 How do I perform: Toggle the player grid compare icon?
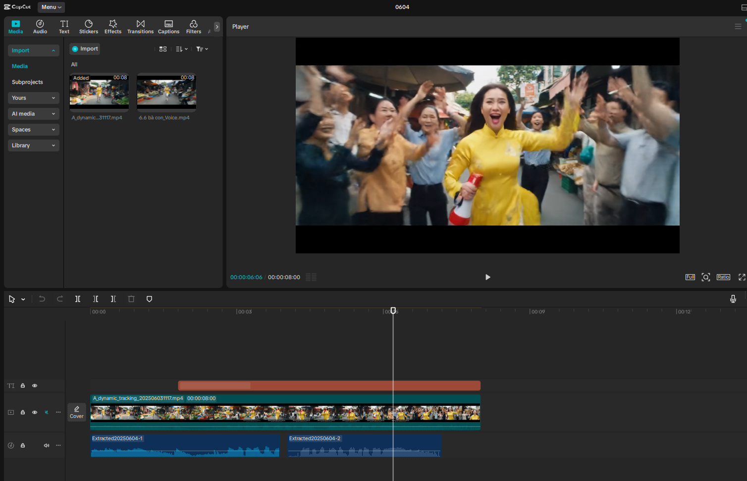[x=311, y=277]
